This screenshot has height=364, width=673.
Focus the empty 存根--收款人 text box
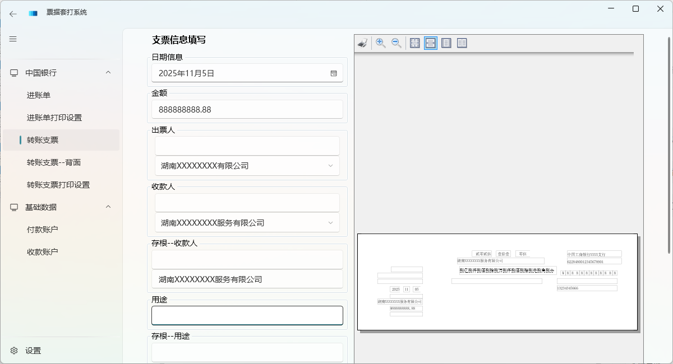[247, 259]
